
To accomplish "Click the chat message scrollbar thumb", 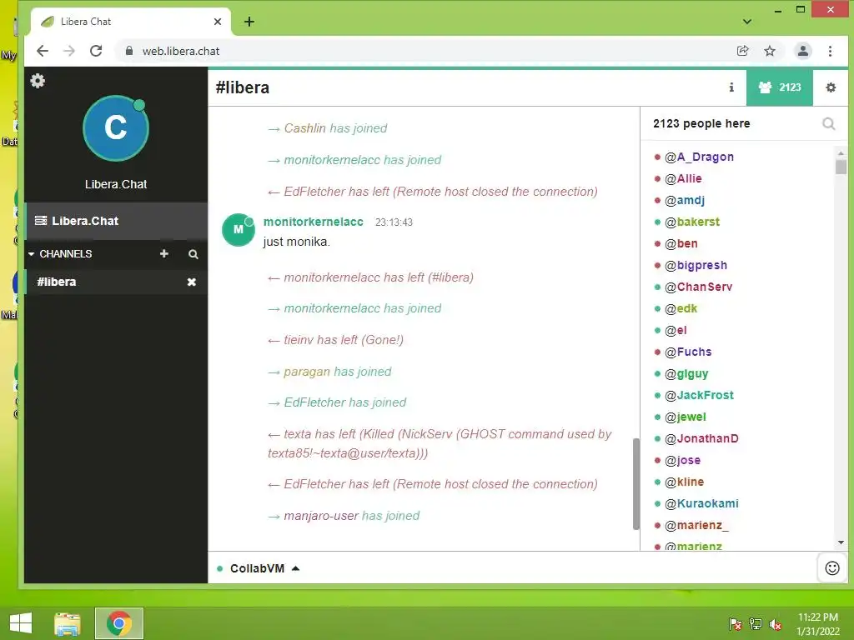I will [x=635, y=484].
